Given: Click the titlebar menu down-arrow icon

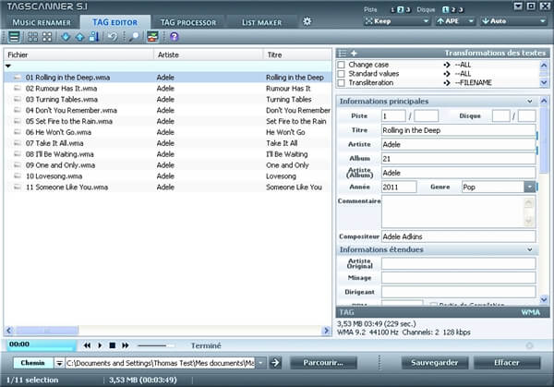Looking at the screenshot, I should pos(518,6).
